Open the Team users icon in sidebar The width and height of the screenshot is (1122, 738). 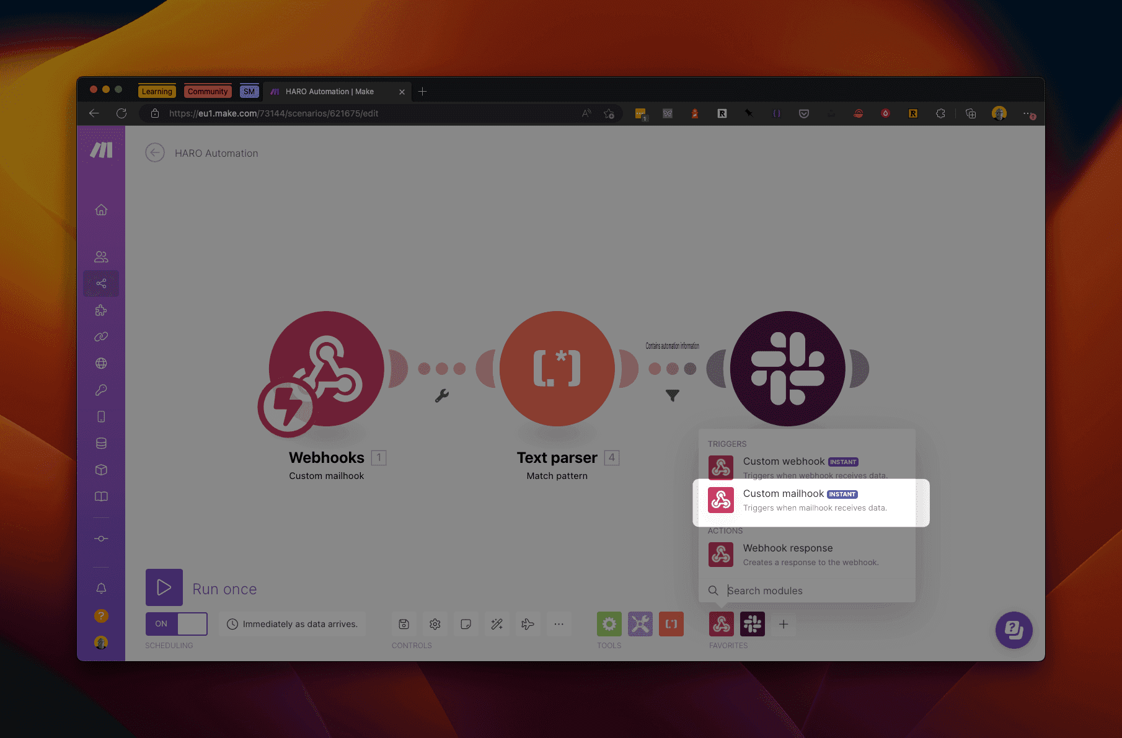[x=101, y=257]
